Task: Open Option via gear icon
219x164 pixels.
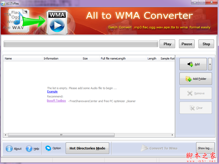Action: pyautogui.click(x=48, y=148)
